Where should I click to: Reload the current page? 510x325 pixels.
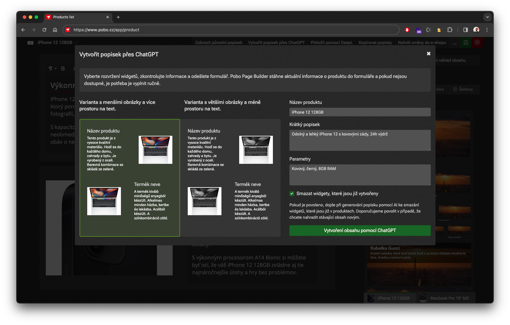(44, 30)
